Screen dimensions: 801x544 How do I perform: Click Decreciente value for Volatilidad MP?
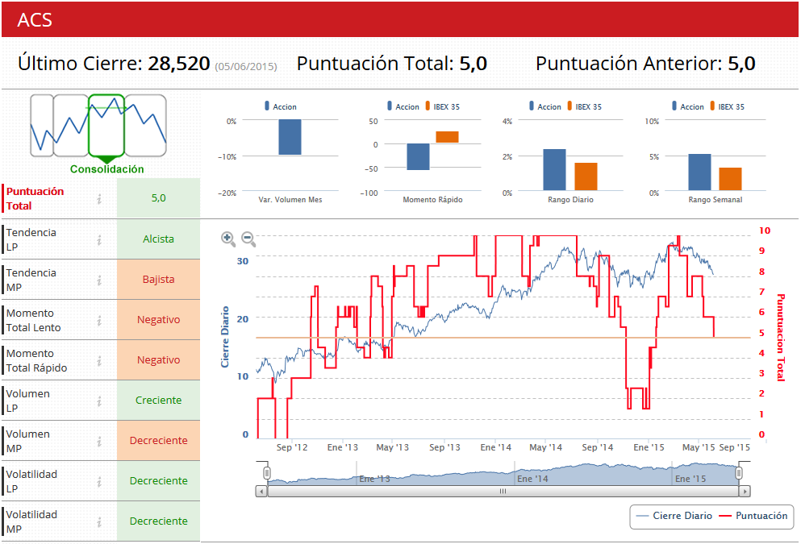tap(158, 521)
